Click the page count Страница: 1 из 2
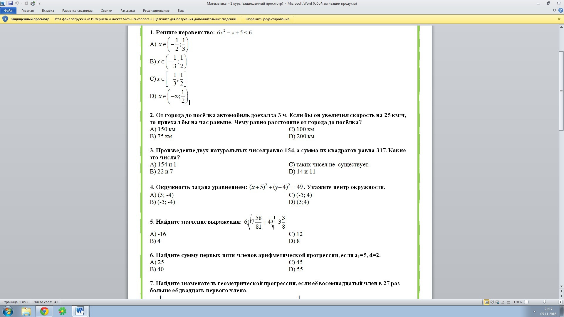 point(15,302)
